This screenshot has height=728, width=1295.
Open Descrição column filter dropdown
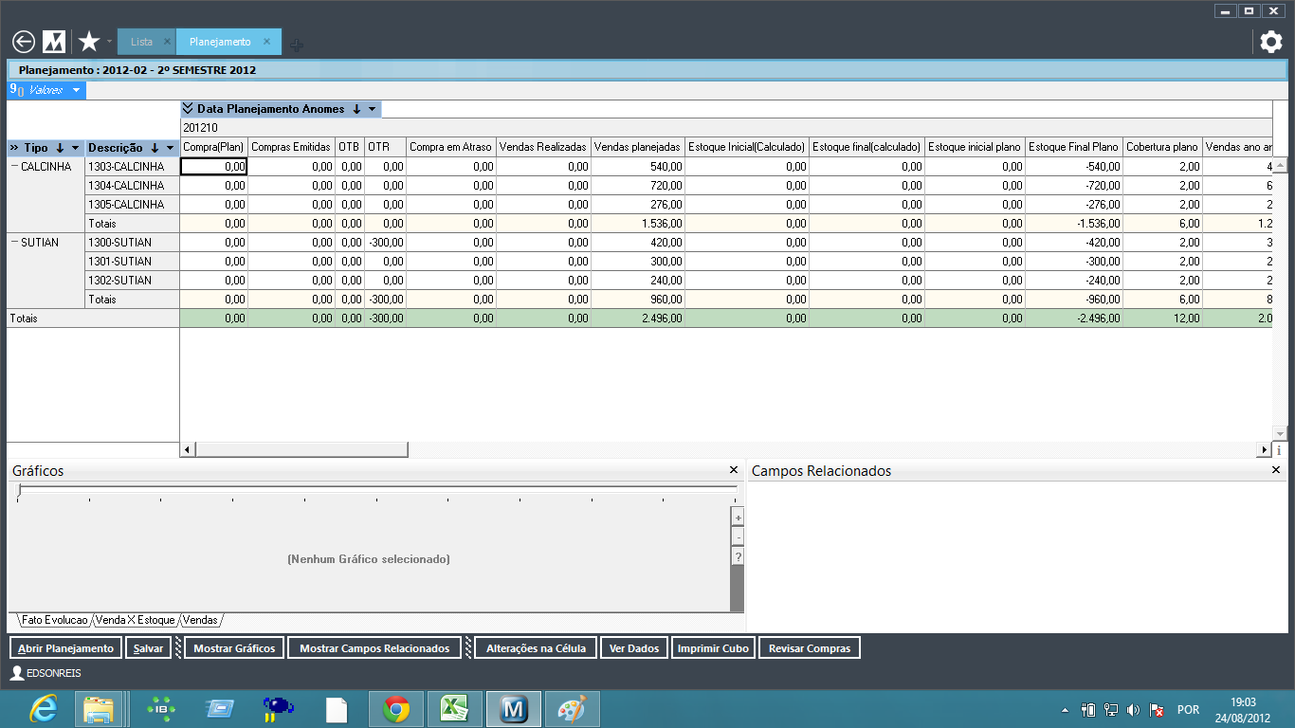[171, 148]
